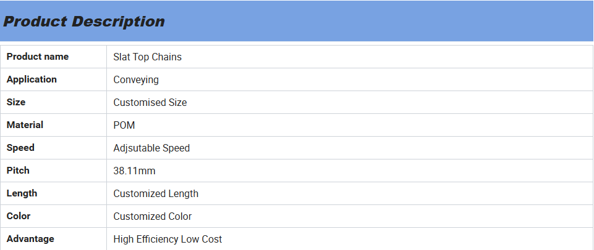Click the Material row label
594x250 pixels.
pyautogui.click(x=25, y=125)
